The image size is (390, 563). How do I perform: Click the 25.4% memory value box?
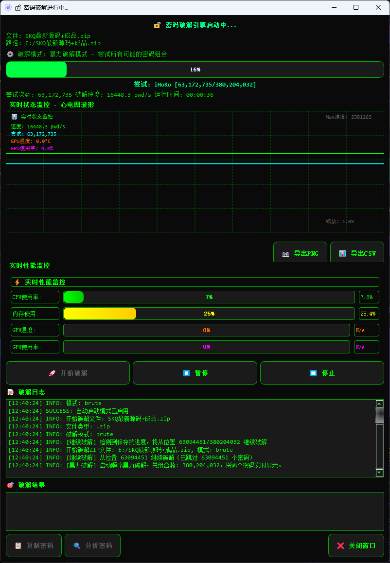coord(369,314)
